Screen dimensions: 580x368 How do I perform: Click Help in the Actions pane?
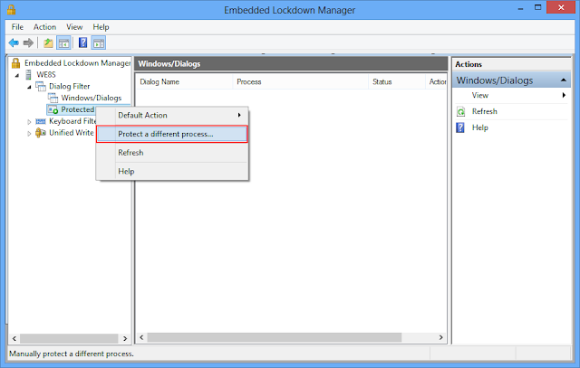click(480, 127)
